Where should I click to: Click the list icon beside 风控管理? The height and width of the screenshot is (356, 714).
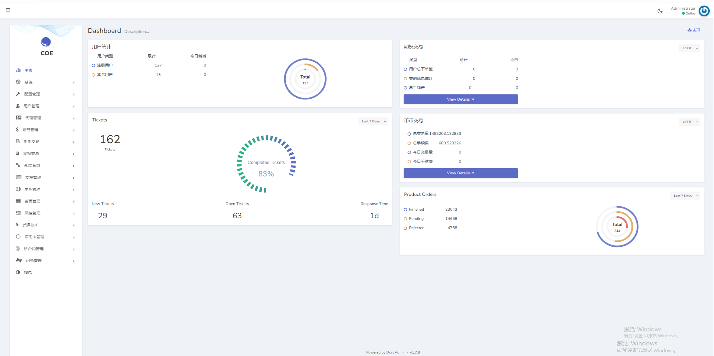coord(18,213)
